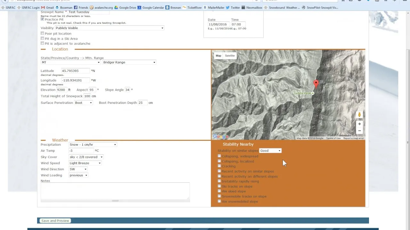Image resolution: width=410 pixels, height=230 pixels.
Task: Click the Elevation field
Action: coord(61,90)
